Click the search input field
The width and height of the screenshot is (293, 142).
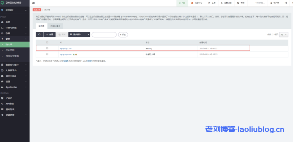(x=104, y=34)
